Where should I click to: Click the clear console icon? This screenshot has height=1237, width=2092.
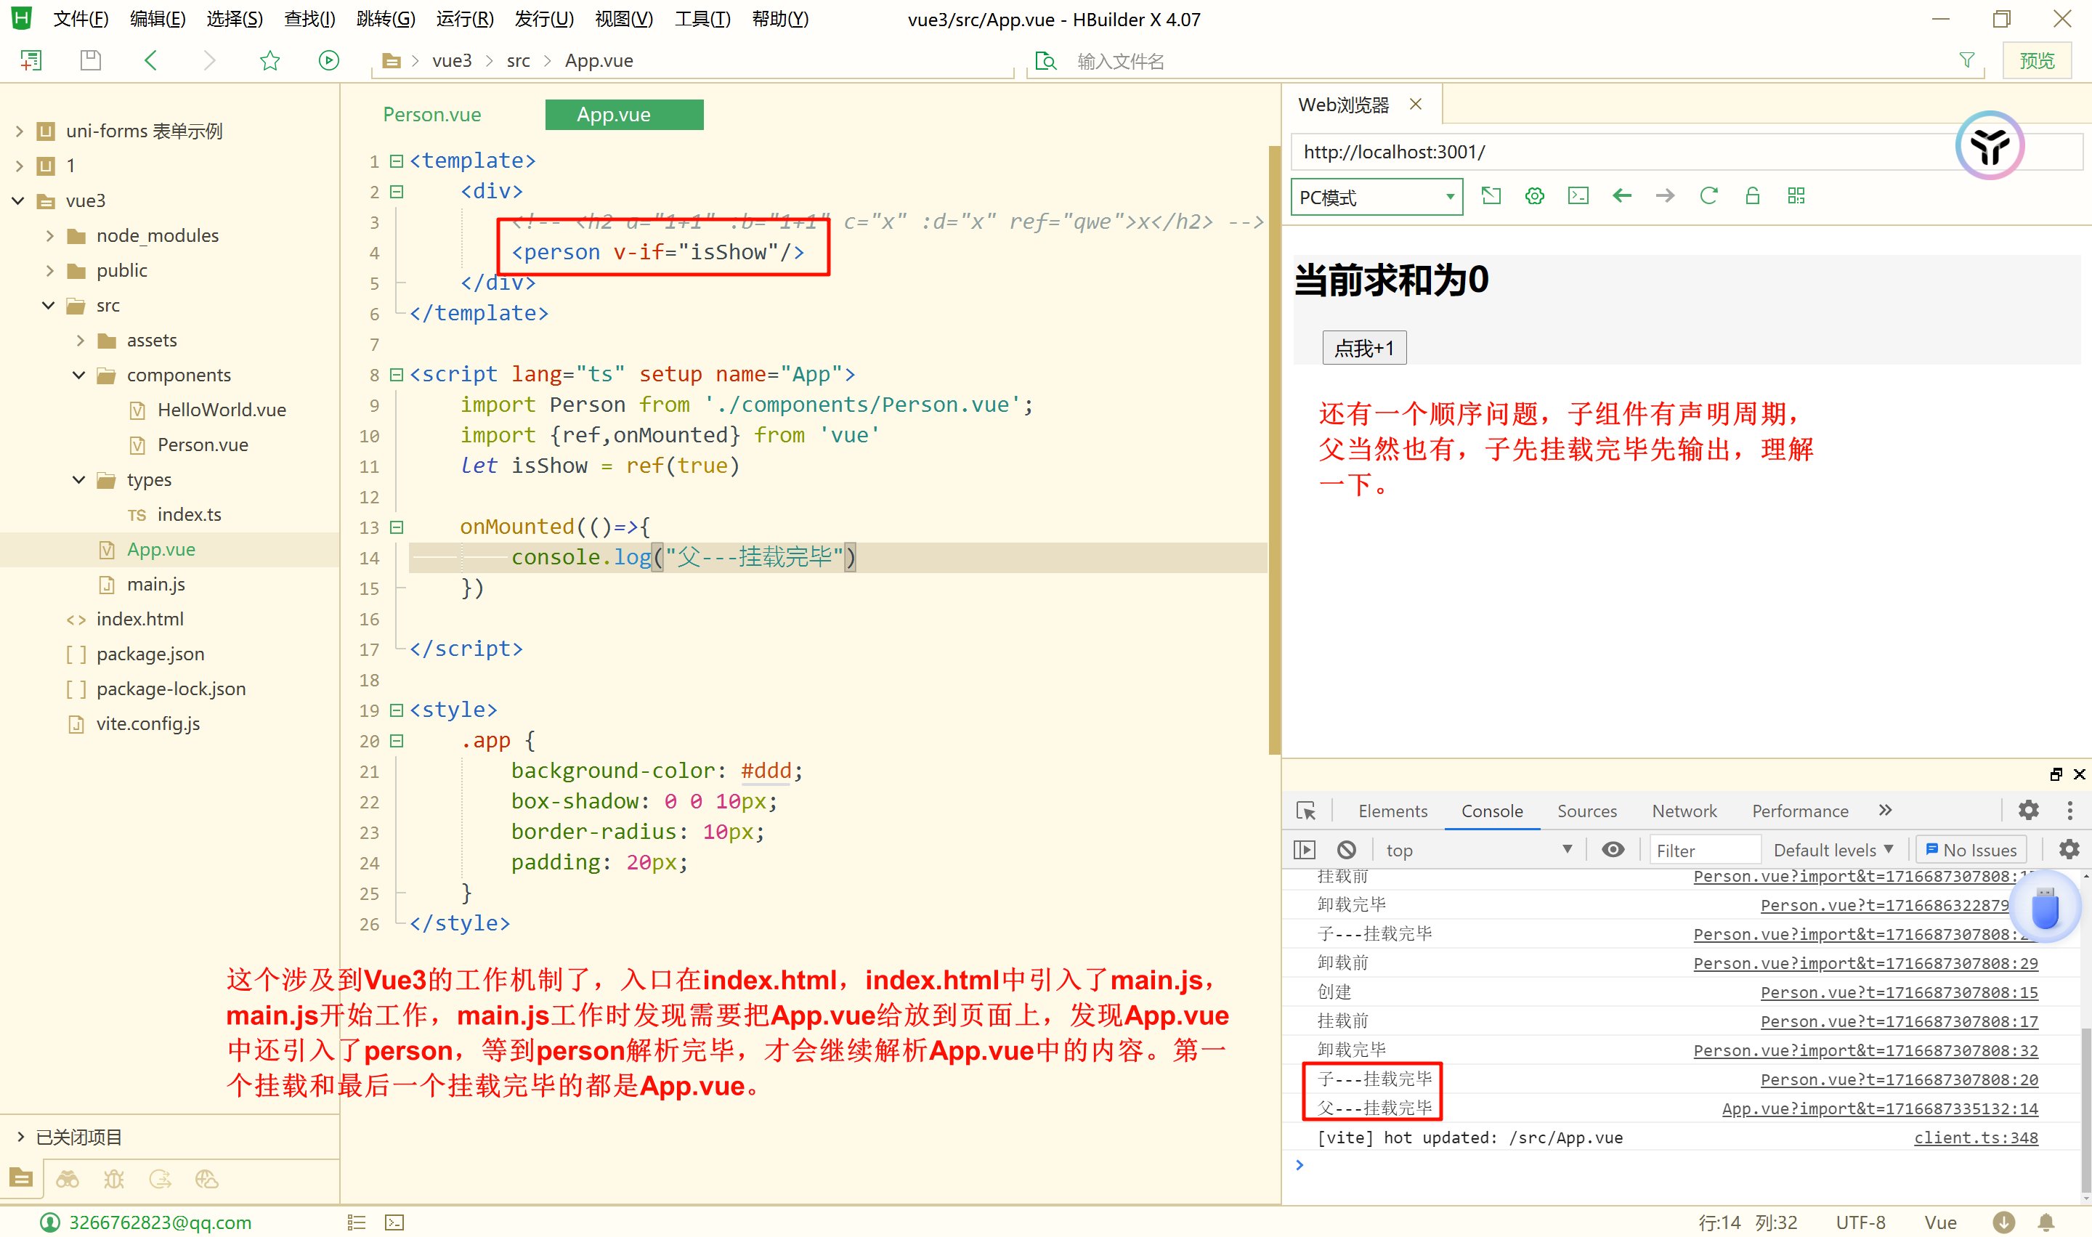tap(1346, 849)
